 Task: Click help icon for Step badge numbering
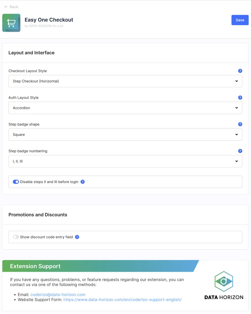[x=240, y=151]
